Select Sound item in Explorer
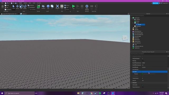Viewport: 169px width, 95px height. click(140, 25)
